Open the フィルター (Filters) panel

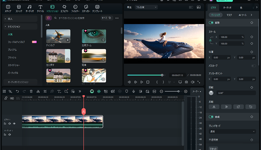[x=75, y=9]
